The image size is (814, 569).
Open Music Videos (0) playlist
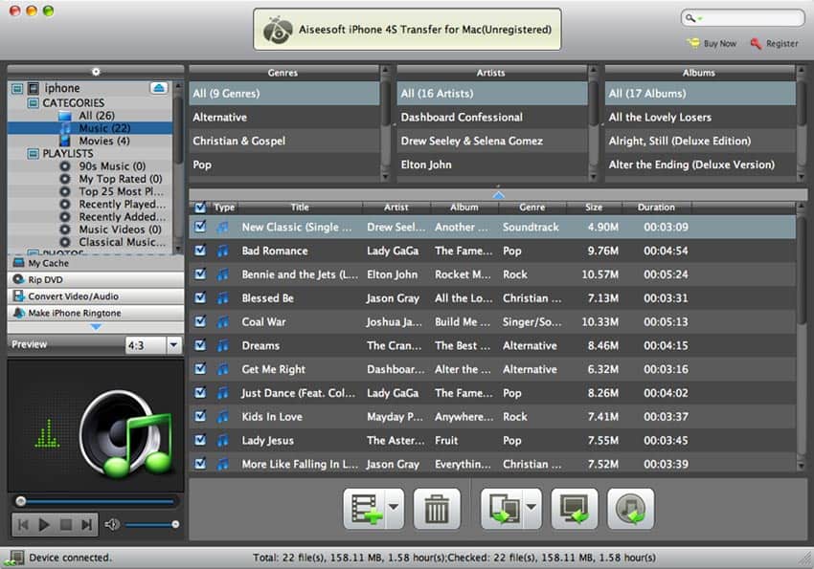coord(120,230)
